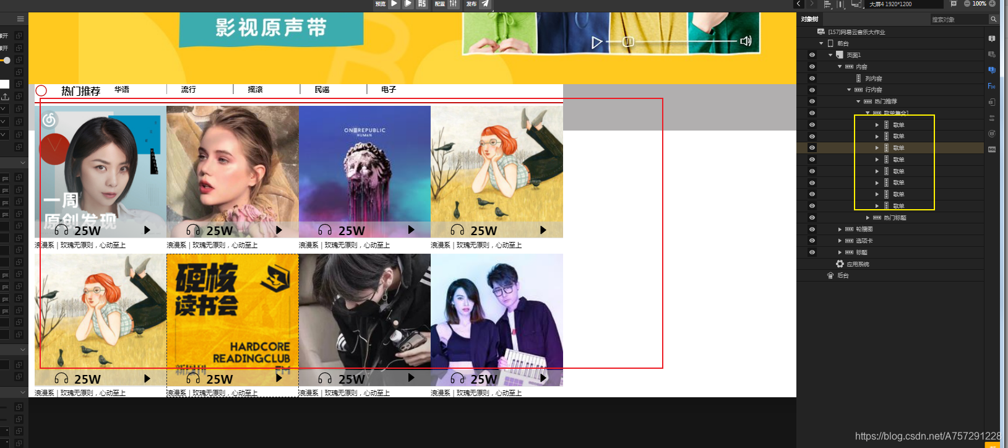Click the video progress slider handle
Viewport: 1008px width, 448px height.
[x=628, y=41]
